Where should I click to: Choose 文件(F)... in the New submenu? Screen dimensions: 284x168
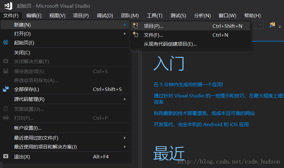pyautogui.click(x=190, y=35)
